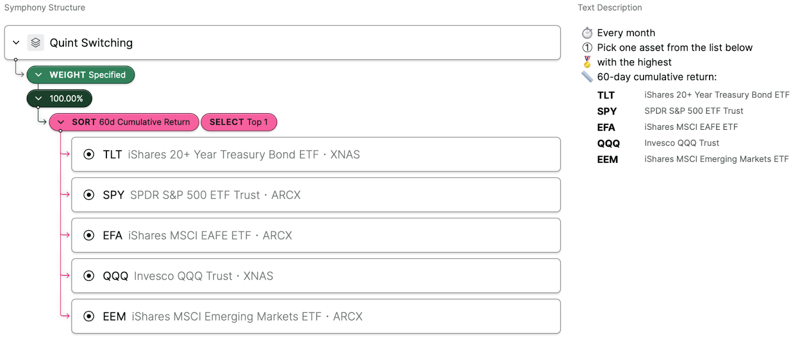Click the Quint Switching symphony title
The width and height of the screenshot is (800, 340).
click(x=91, y=43)
